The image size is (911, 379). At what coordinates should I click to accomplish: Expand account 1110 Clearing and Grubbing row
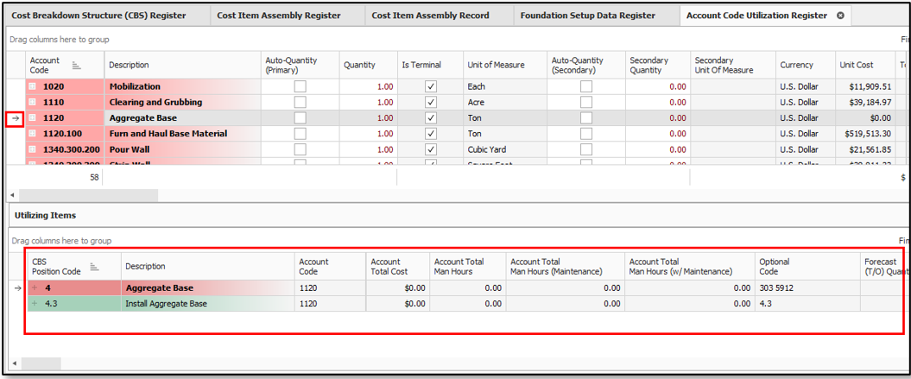coord(33,103)
